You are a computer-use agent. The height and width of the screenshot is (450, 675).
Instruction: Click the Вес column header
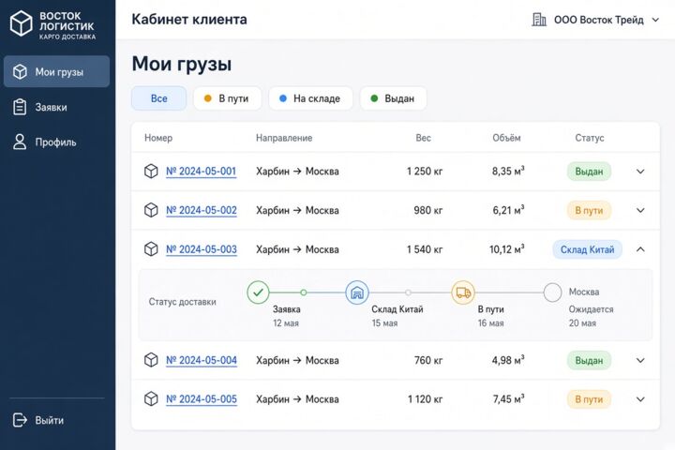tap(423, 138)
